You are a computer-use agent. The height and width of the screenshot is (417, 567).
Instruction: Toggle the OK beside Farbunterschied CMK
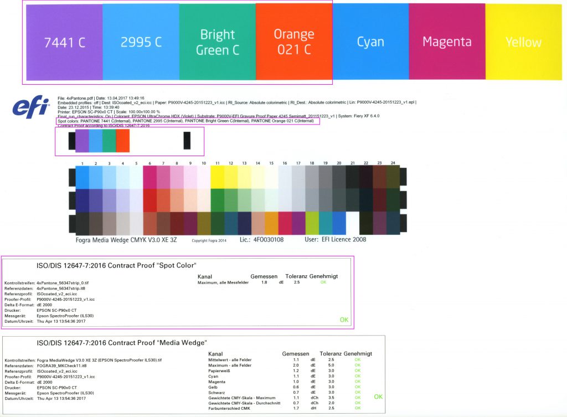pos(357,409)
